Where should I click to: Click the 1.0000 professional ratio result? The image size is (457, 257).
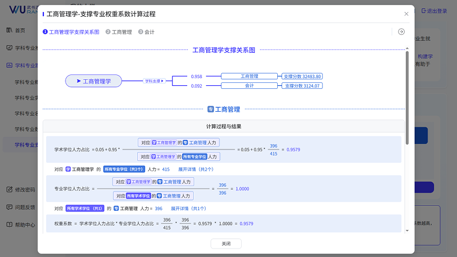(242, 189)
